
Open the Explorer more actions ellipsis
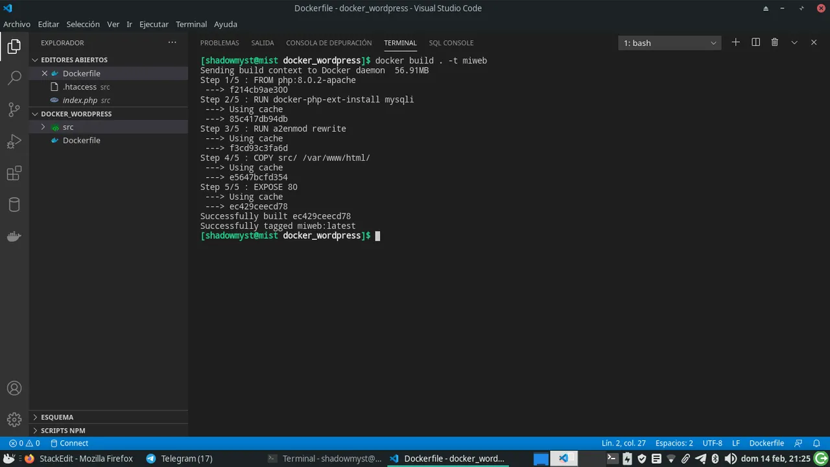click(172, 43)
